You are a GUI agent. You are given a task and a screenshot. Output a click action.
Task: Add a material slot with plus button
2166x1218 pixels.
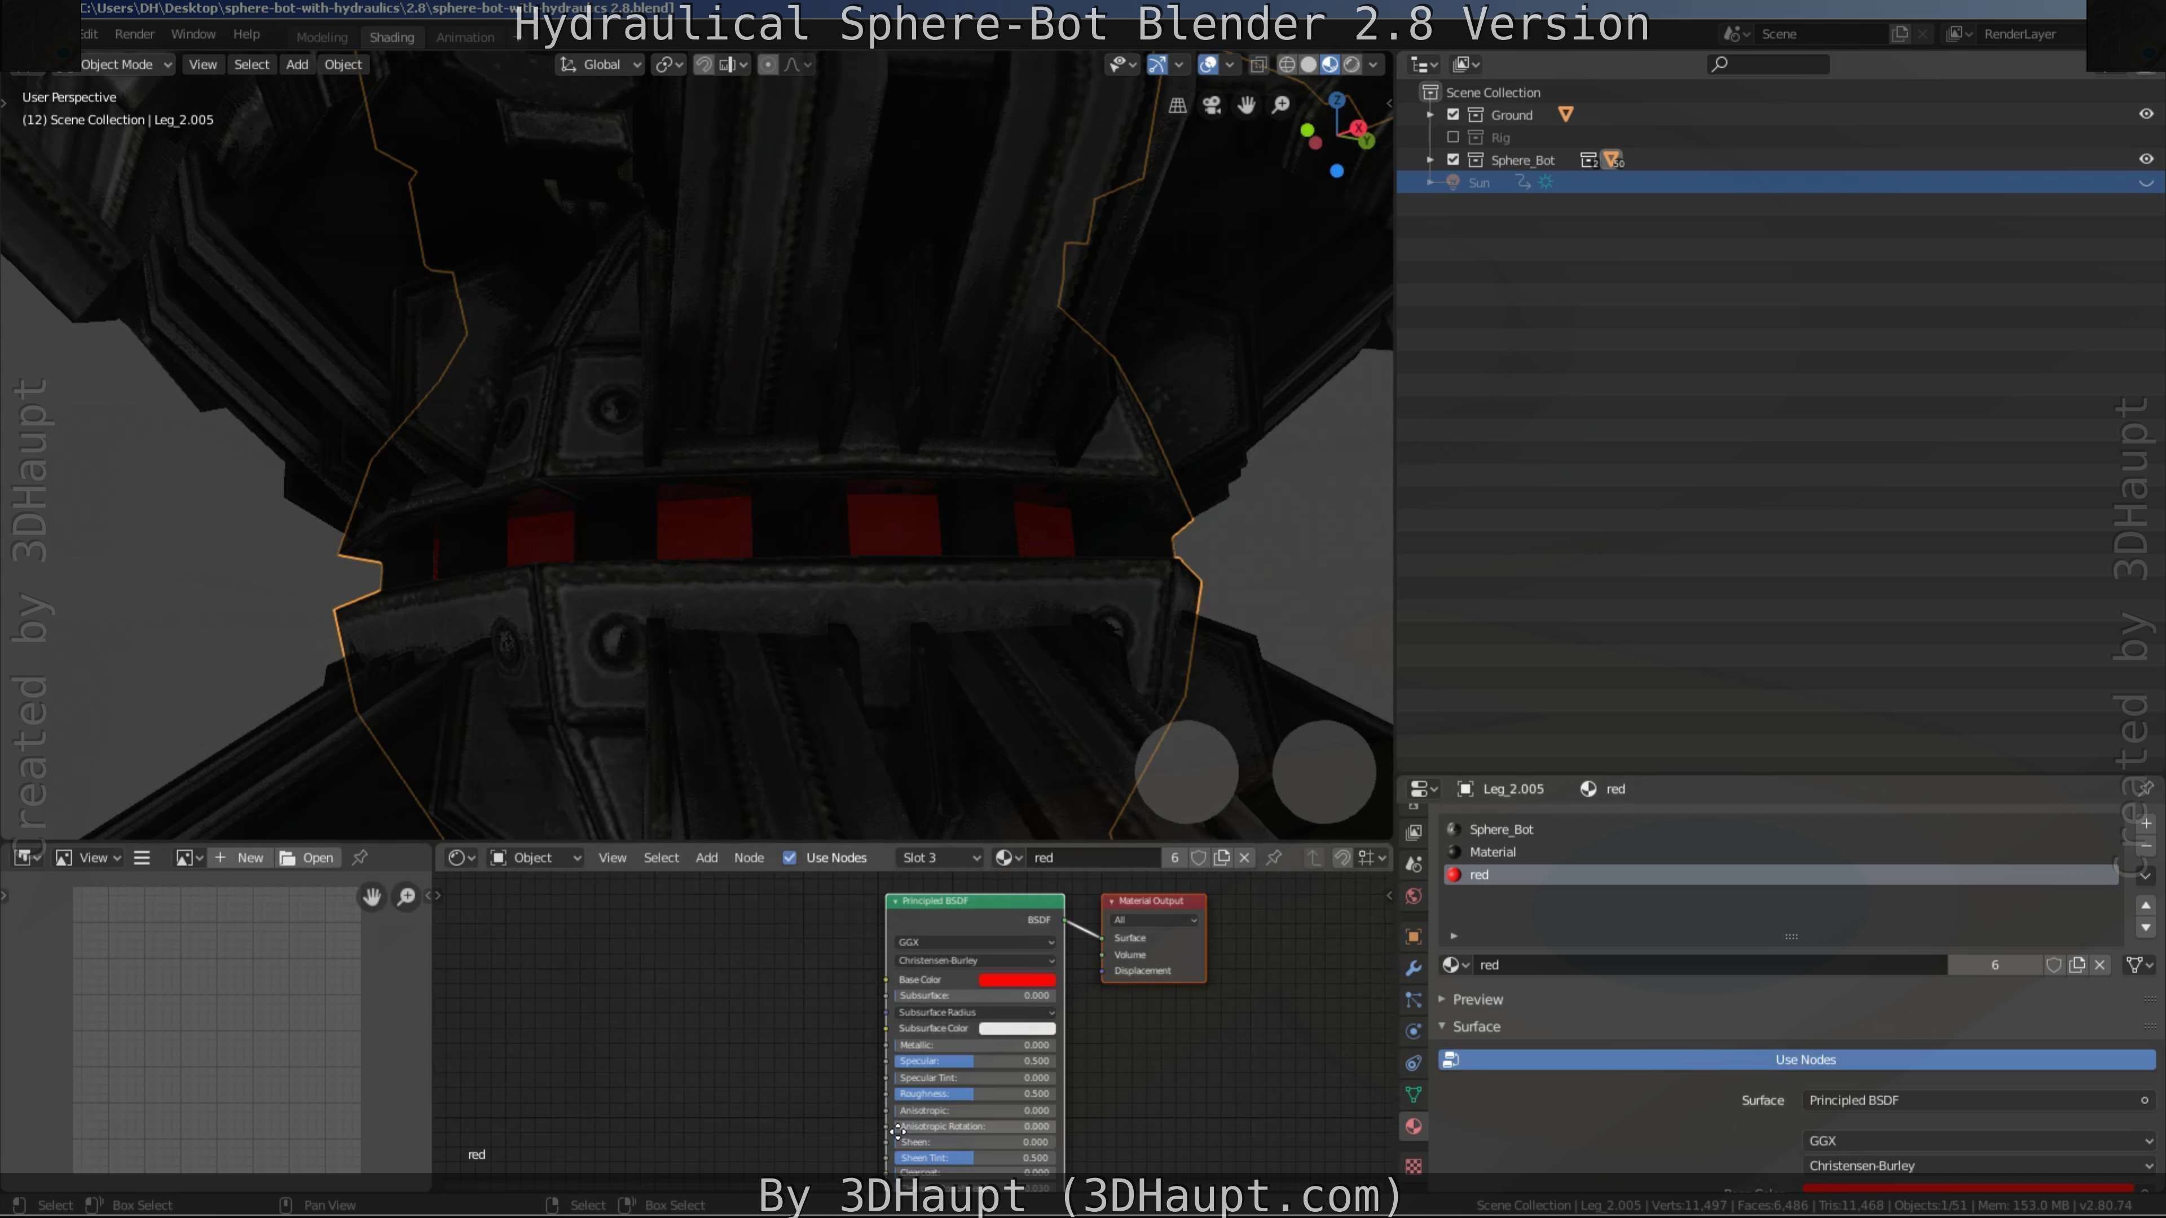pyautogui.click(x=2146, y=823)
